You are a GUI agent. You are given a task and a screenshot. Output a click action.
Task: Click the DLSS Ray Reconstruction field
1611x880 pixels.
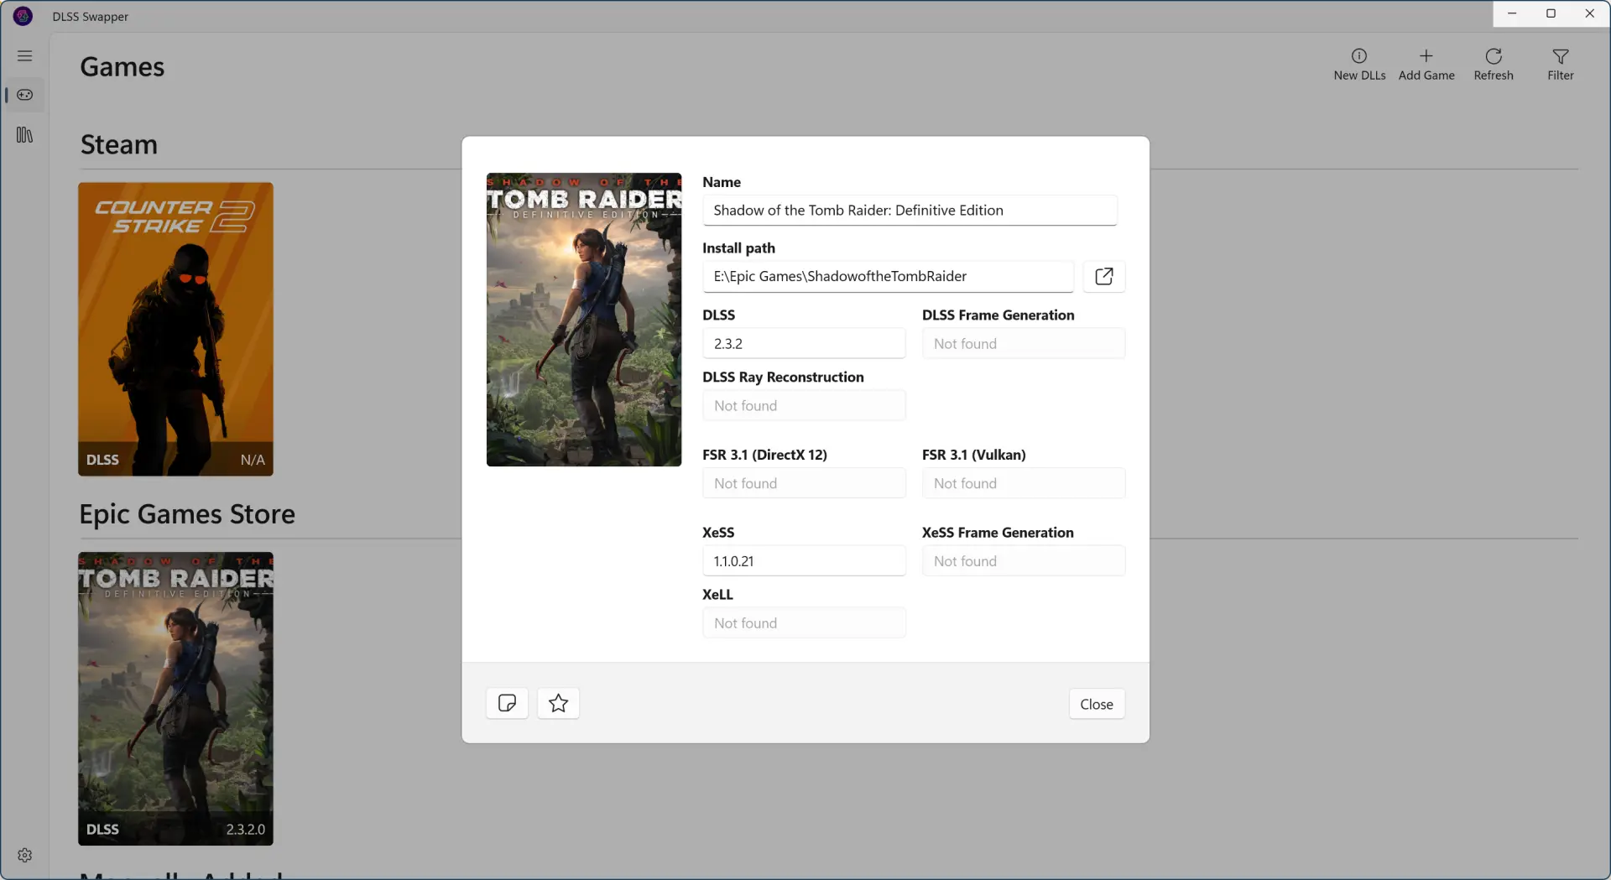click(804, 405)
